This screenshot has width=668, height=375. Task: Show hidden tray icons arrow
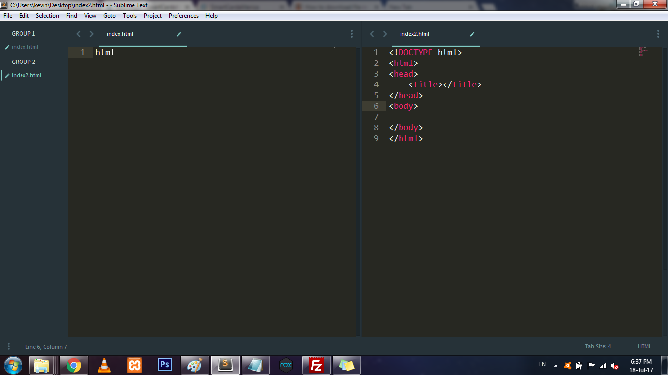pyautogui.click(x=556, y=366)
